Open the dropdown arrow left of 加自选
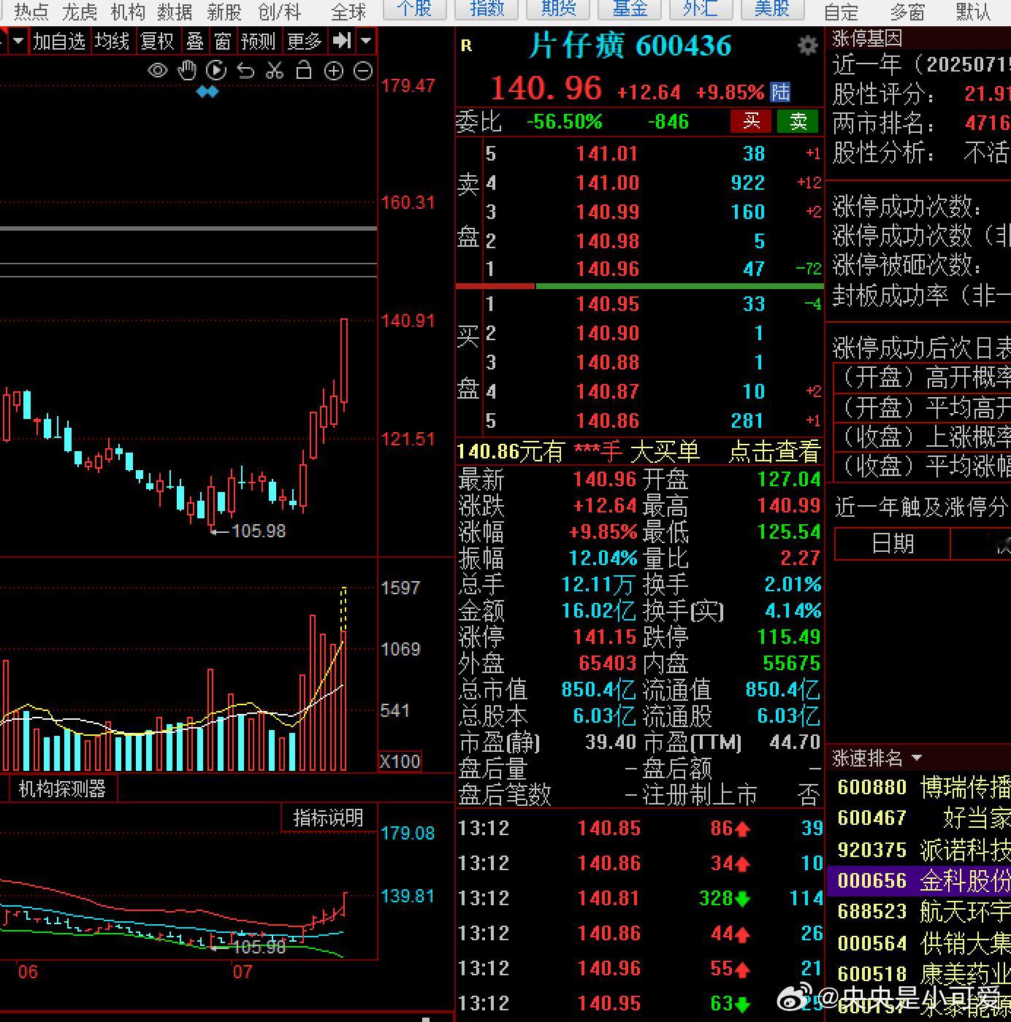This screenshot has height=1022, width=1011. [18, 41]
